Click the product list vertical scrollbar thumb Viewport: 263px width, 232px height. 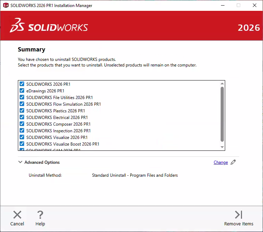click(x=222, y=114)
